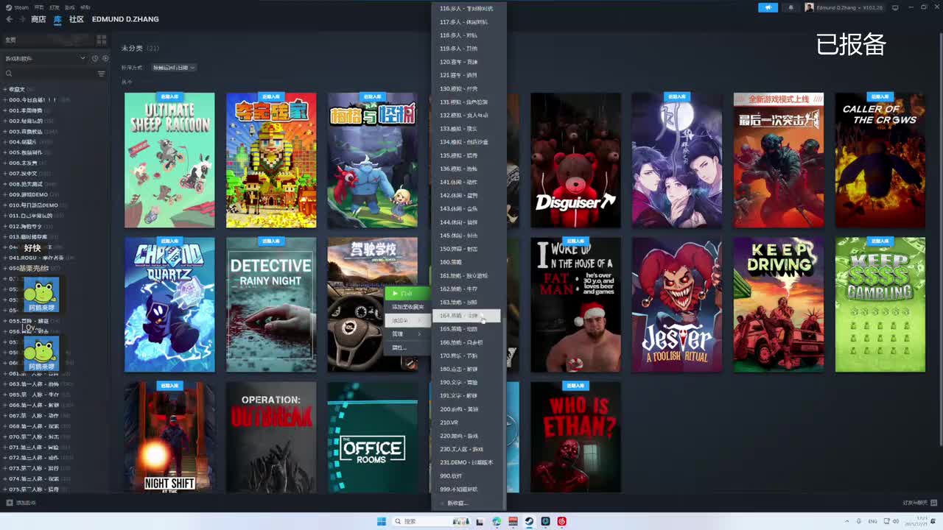943x530 pixels.
Task: Open the notifications bell
Action: click(x=791, y=7)
